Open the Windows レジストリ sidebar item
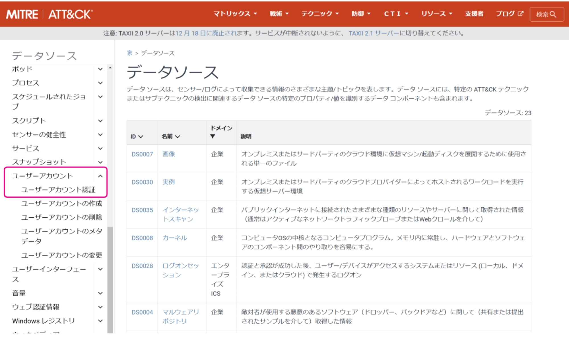Viewport: 569px width, 339px height. (44, 321)
